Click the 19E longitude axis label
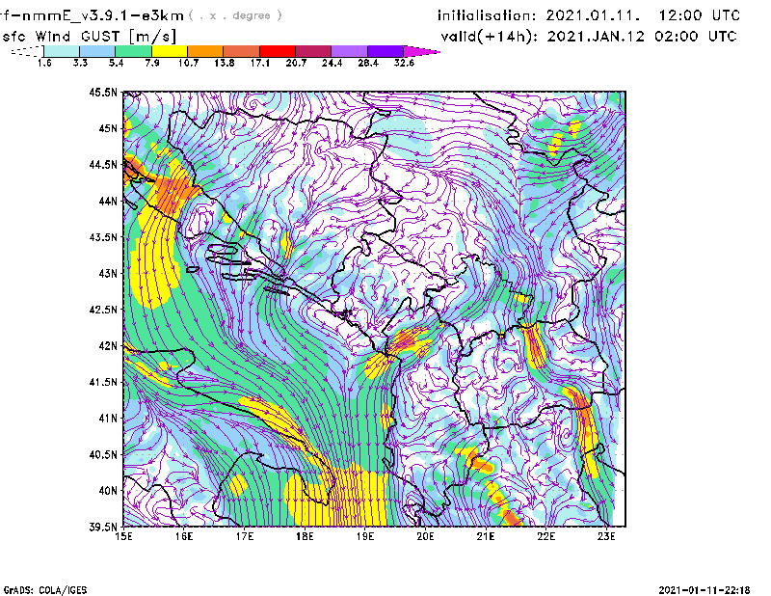The height and width of the screenshot is (596, 771). 365,538
